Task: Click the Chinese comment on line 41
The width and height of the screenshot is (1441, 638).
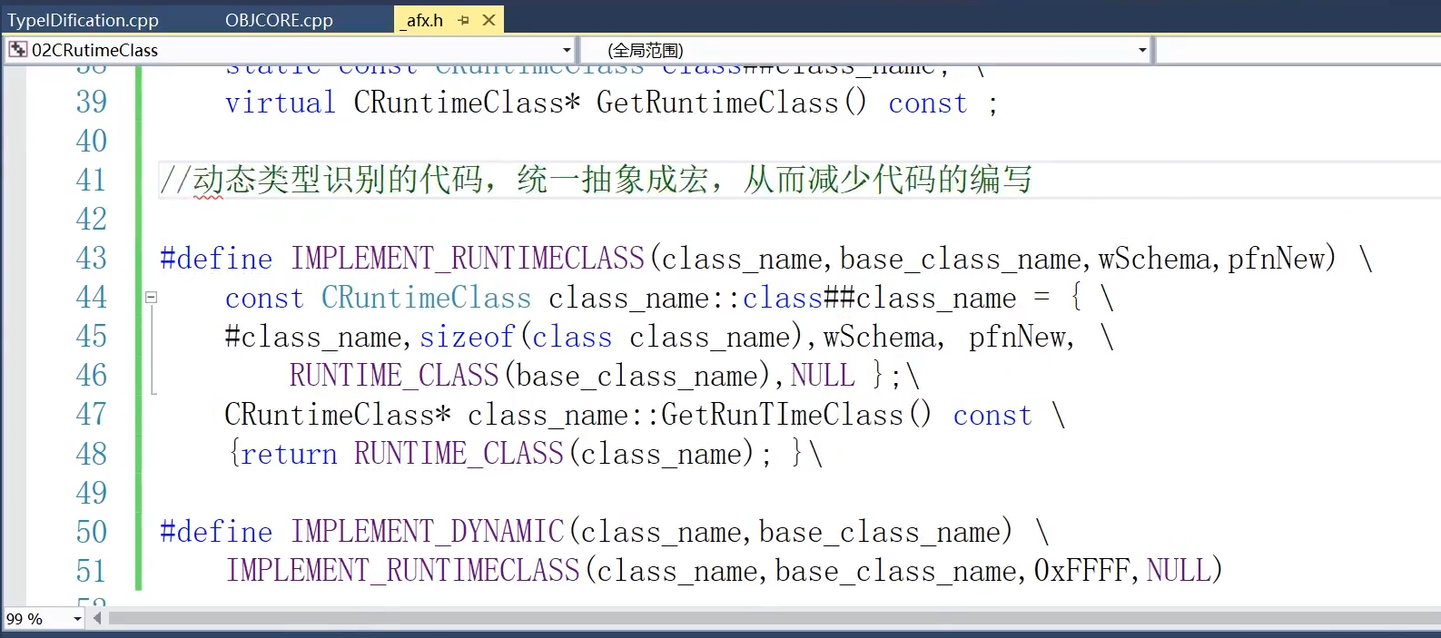Action: click(596, 180)
